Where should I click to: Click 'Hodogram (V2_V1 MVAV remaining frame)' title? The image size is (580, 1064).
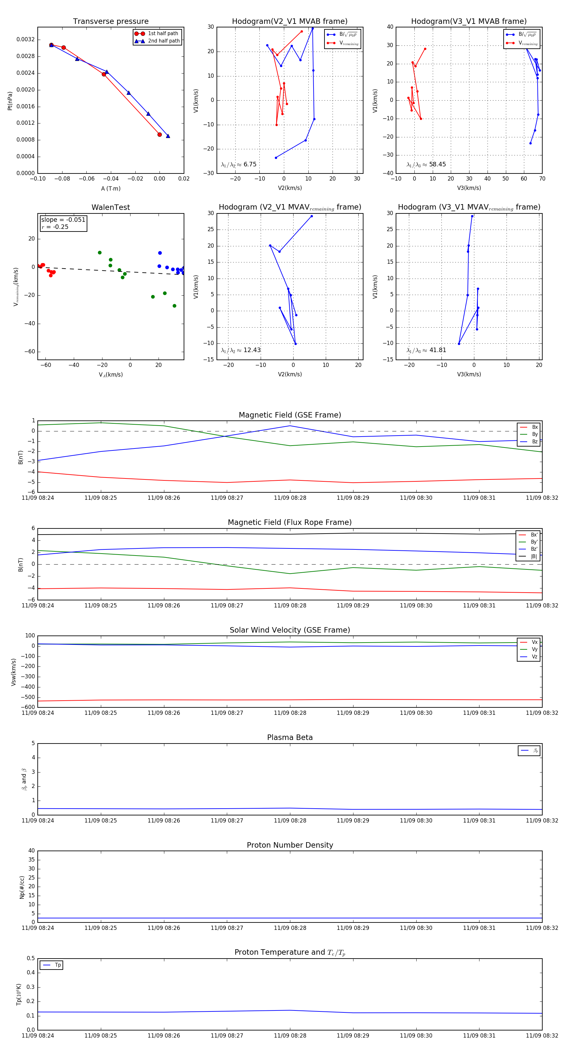(x=290, y=207)
